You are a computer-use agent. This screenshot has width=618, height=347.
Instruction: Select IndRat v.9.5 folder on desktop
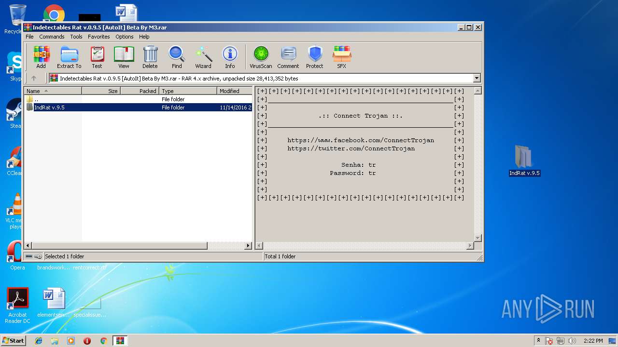pyautogui.click(x=524, y=160)
